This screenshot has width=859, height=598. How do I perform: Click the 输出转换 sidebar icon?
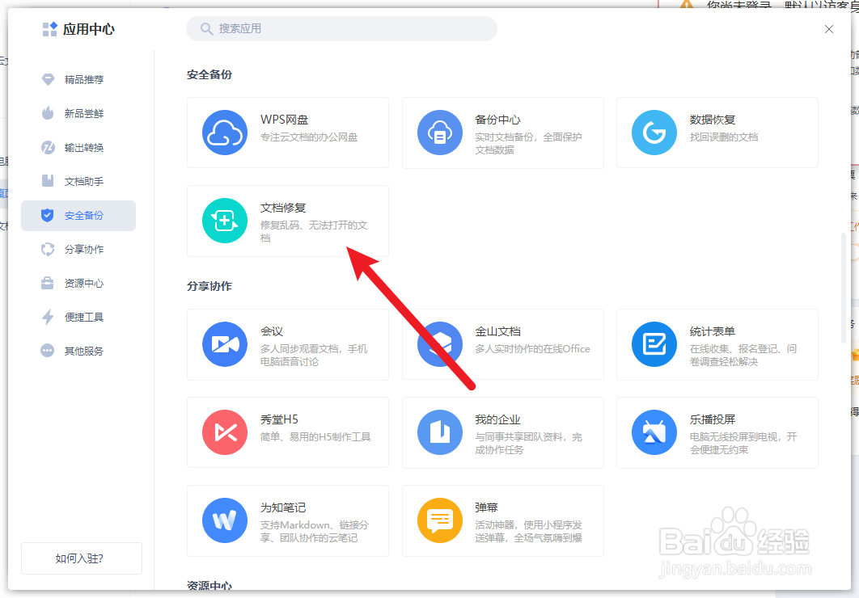(x=49, y=147)
